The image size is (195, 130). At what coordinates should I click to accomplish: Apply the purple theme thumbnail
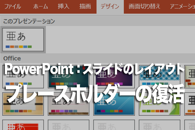[x=114, y=76]
